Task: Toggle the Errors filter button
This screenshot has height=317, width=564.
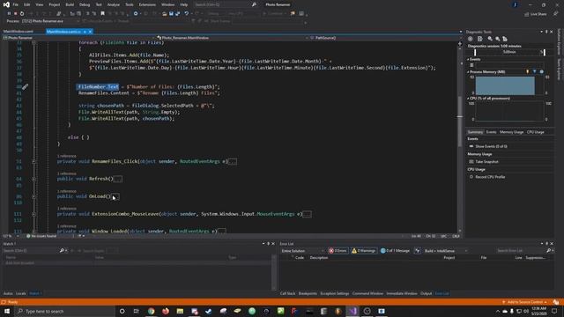Action: tap(338, 251)
